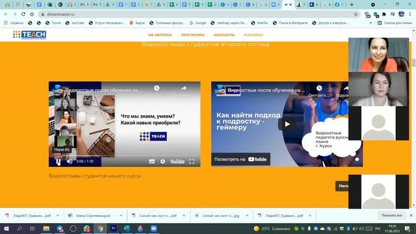
Task: Go back in browser history
Action: tap(6, 14)
